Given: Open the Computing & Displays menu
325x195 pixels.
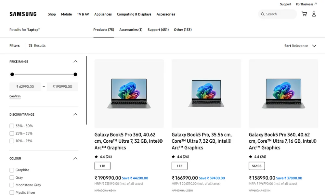Looking at the screenshot, I should 134,14.
